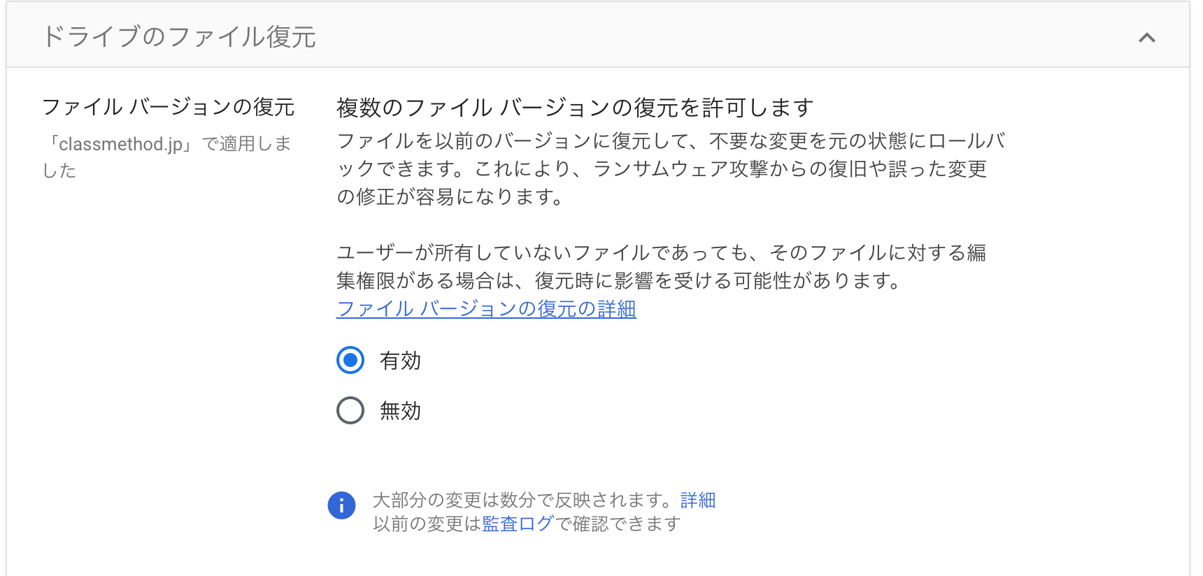Disable file version restoration
The image size is (1203, 576).
349,411
